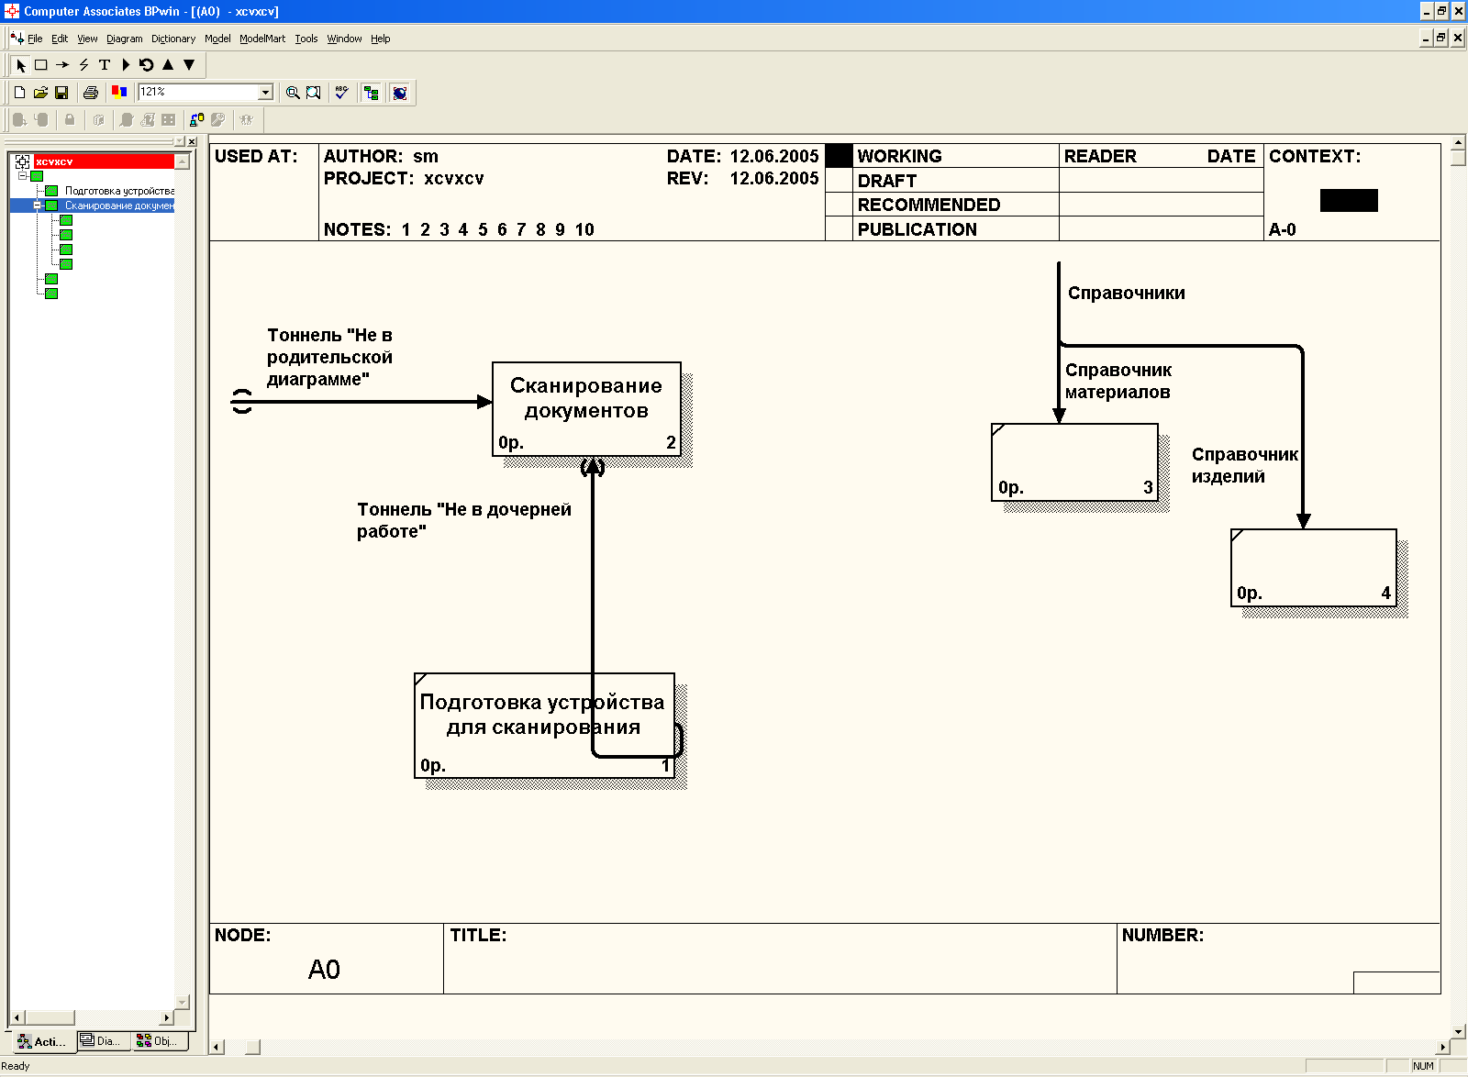Select the Сканирование документов activity box

coord(587,408)
